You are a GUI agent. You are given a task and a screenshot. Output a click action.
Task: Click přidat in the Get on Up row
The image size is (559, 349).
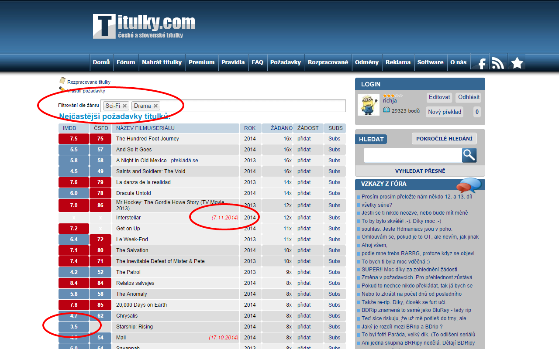click(304, 229)
